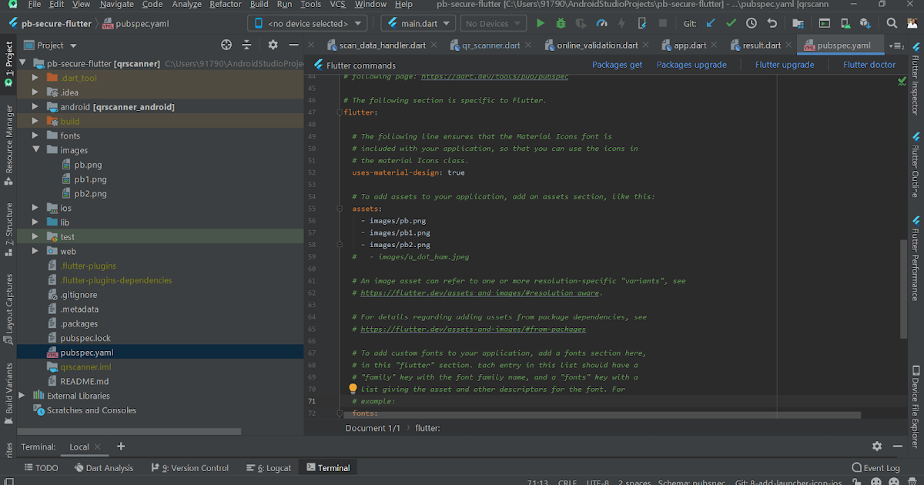The width and height of the screenshot is (924, 485).
Task: Click Packages get in the Flutter commands bar
Action: 617,65
